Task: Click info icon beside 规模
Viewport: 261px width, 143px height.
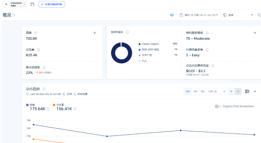Action: click(x=35, y=33)
